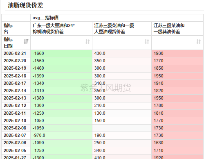Click the 指标名 header cell
204x159 pixels.
point(16,29)
